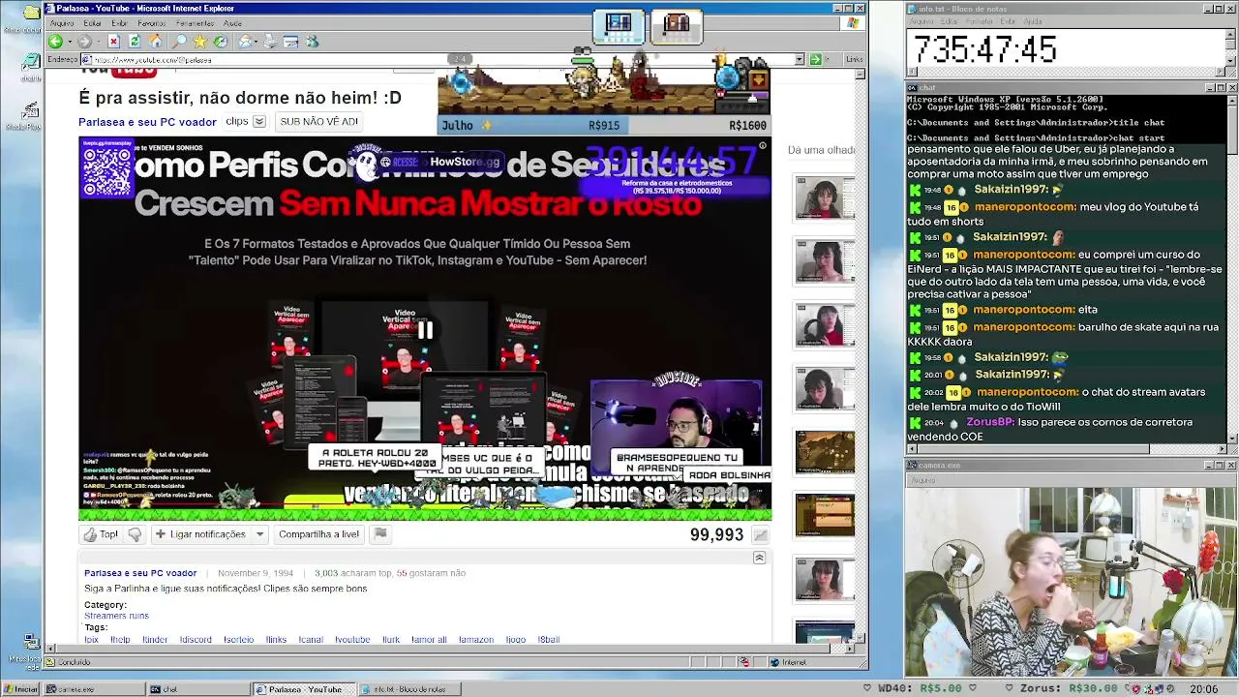The height and width of the screenshot is (697, 1239).
Task: Open the third related video thumbnail
Action: tap(825, 325)
